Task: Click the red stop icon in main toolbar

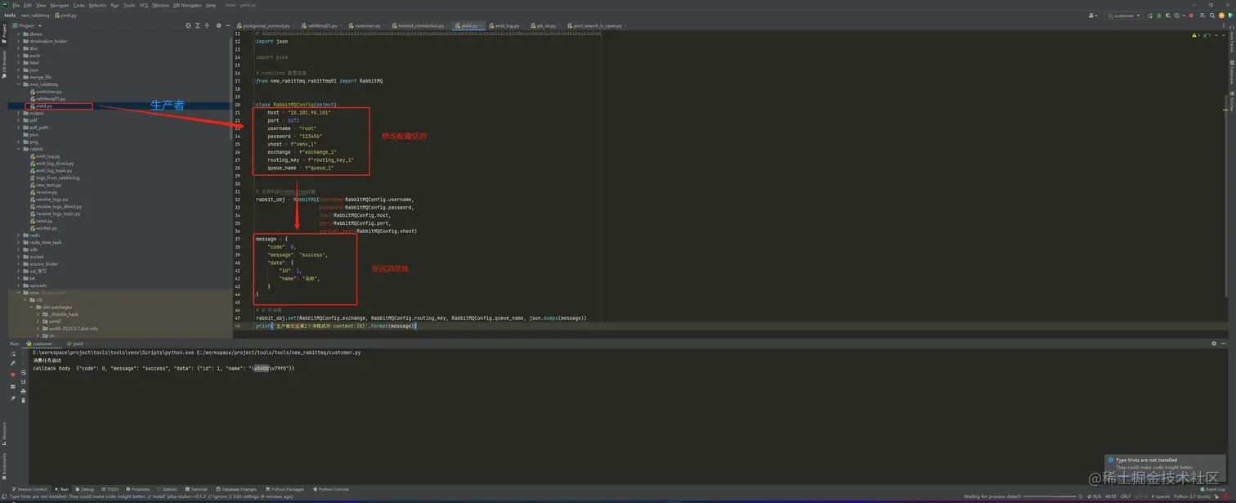Action: (x=1191, y=16)
